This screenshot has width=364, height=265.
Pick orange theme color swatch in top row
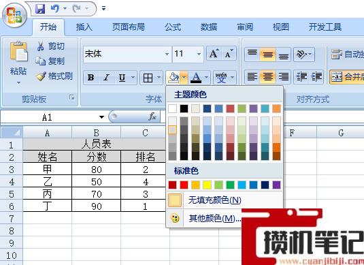tap(276, 108)
